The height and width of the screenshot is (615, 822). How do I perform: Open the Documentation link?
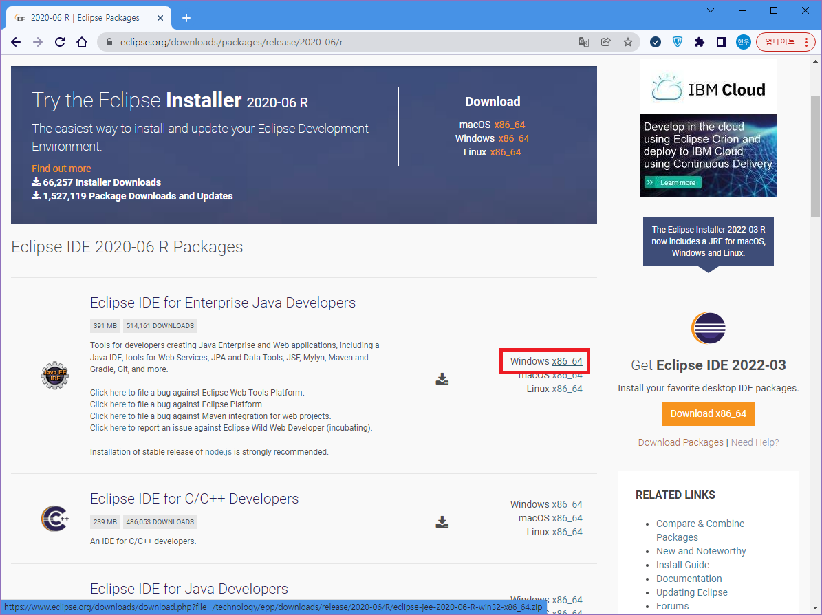point(689,579)
